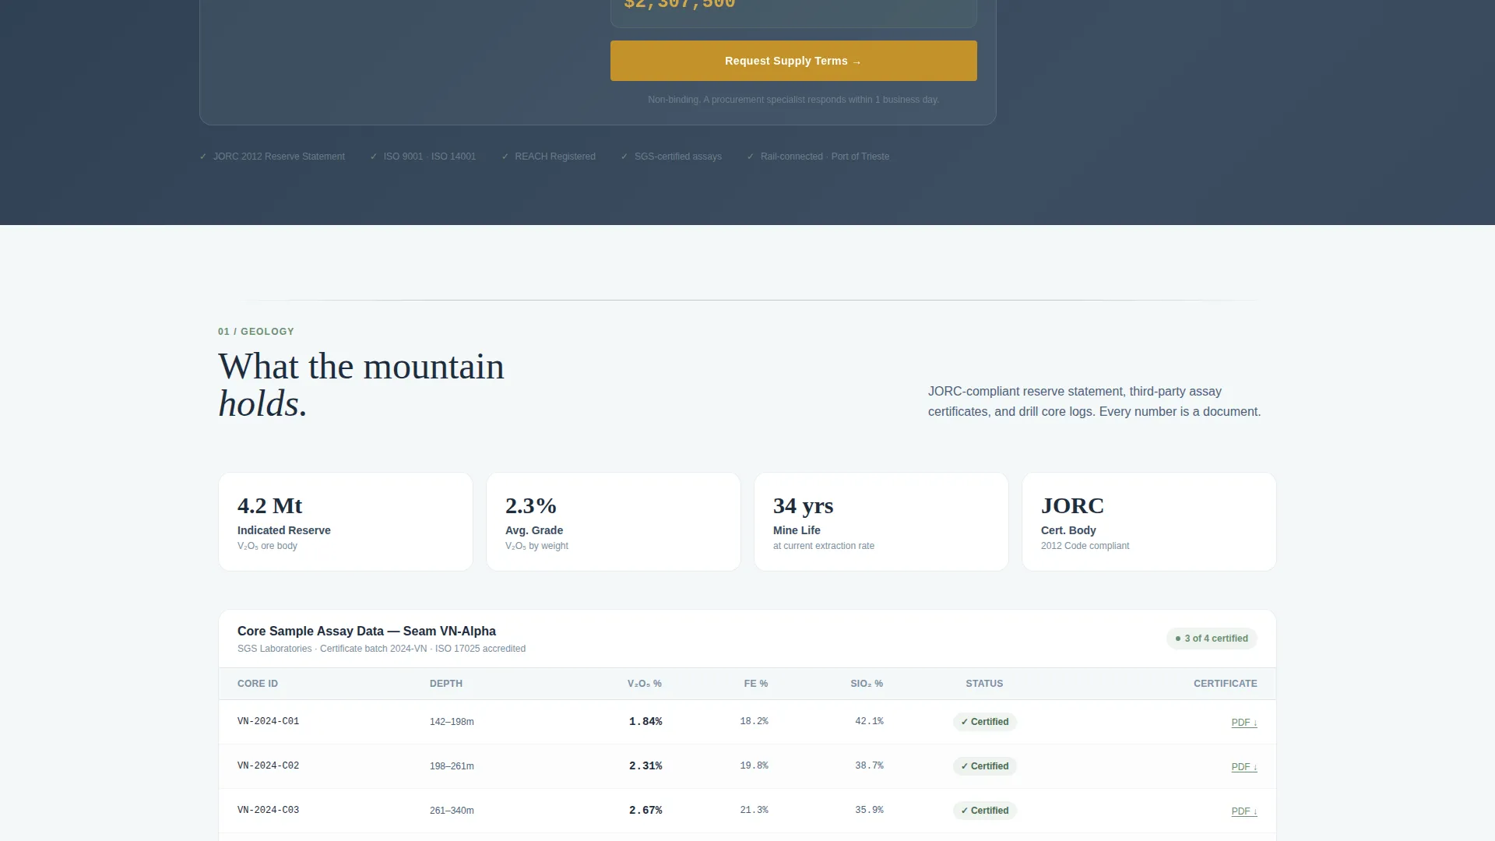Click the DEPTH column header
The image size is (1495, 841).
446,684
